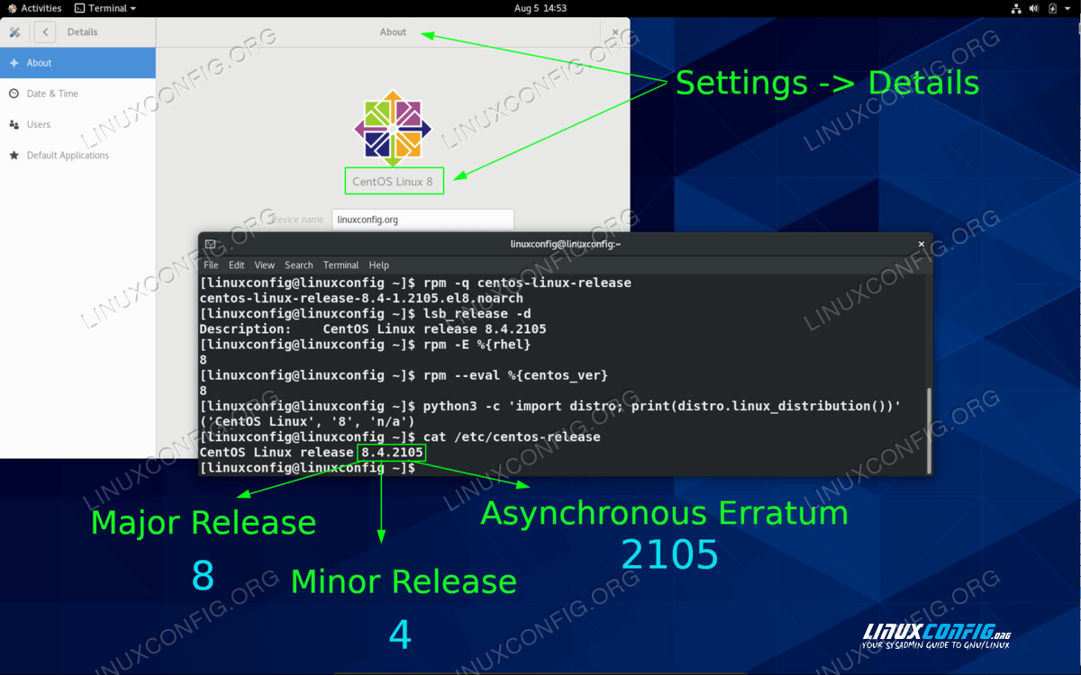Screen dimensions: 1081x675
Task: Click the lsb_release -d command line
Action: click(x=365, y=313)
